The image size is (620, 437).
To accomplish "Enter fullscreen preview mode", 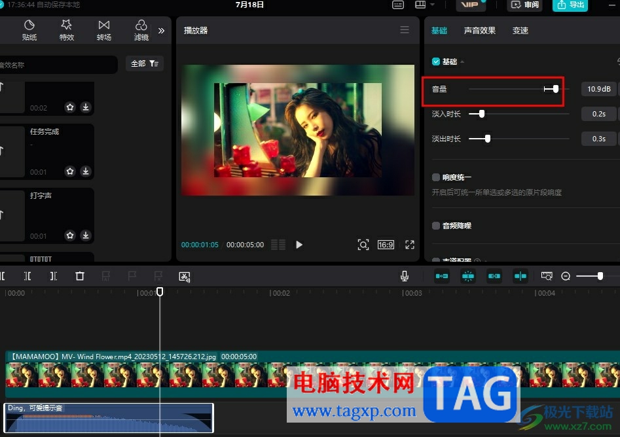I will click(410, 245).
